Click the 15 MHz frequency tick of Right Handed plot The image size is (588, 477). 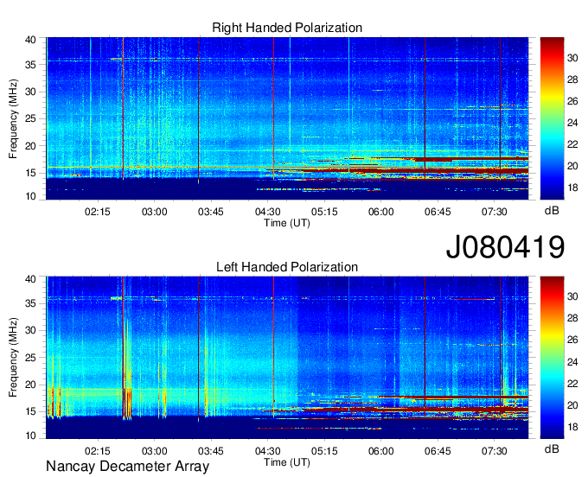point(30,173)
